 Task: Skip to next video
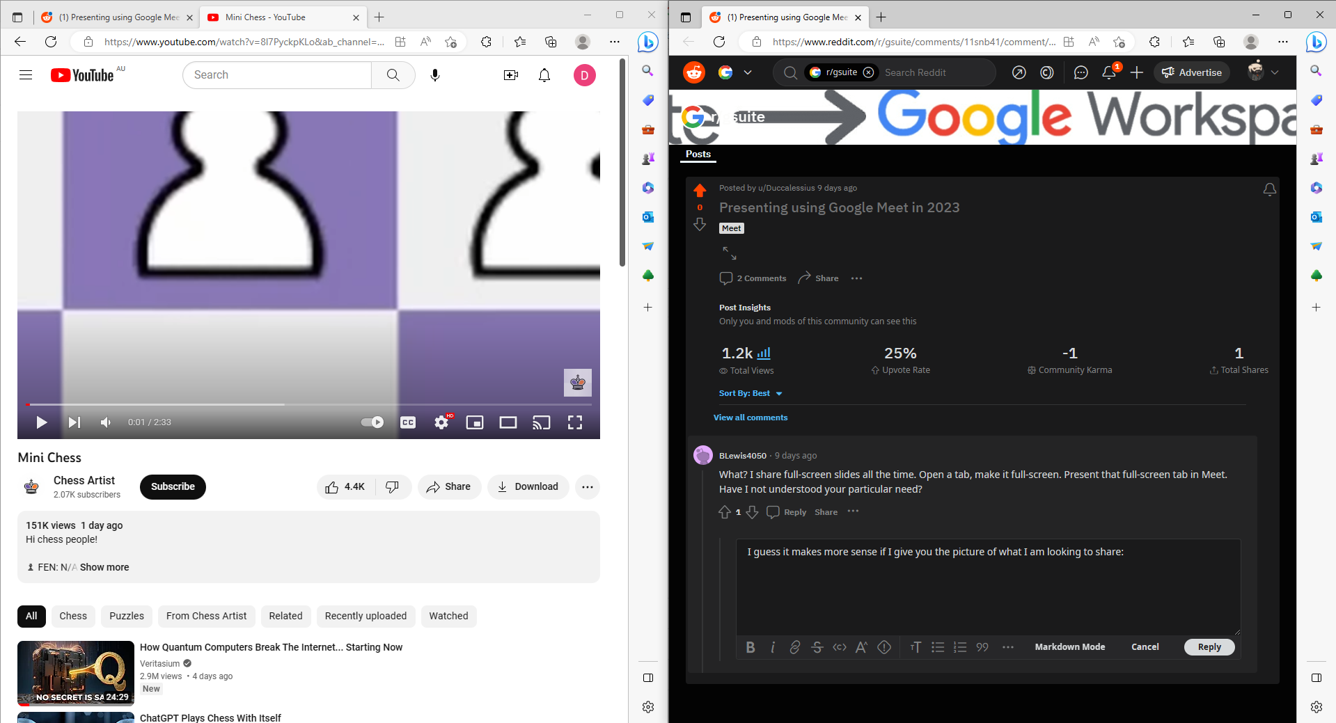pos(74,422)
